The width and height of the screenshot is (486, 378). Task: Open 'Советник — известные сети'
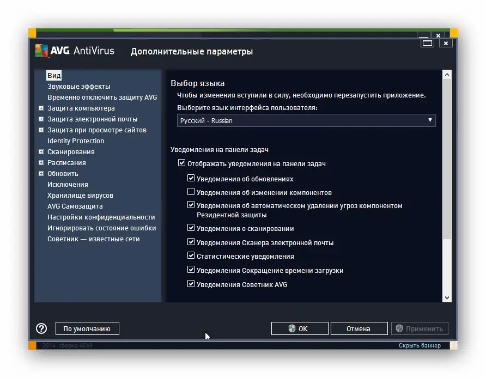pyautogui.click(x=94, y=239)
